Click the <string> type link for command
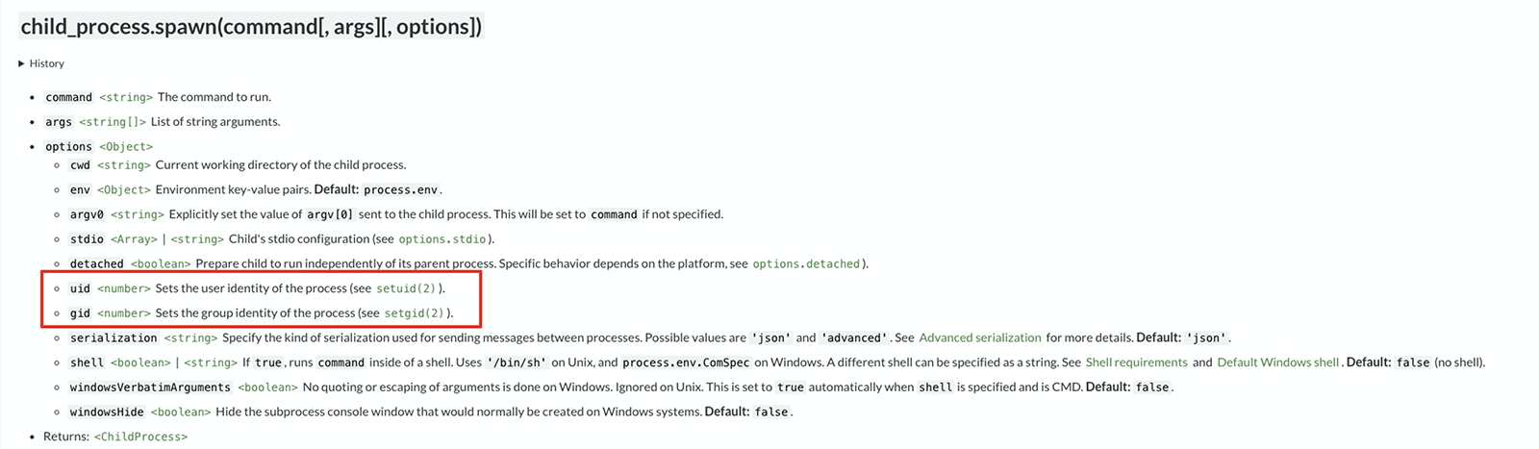 [x=126, y=97]
